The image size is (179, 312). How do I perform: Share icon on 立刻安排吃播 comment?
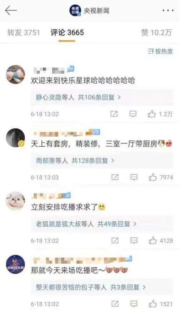tap(115, 241)
